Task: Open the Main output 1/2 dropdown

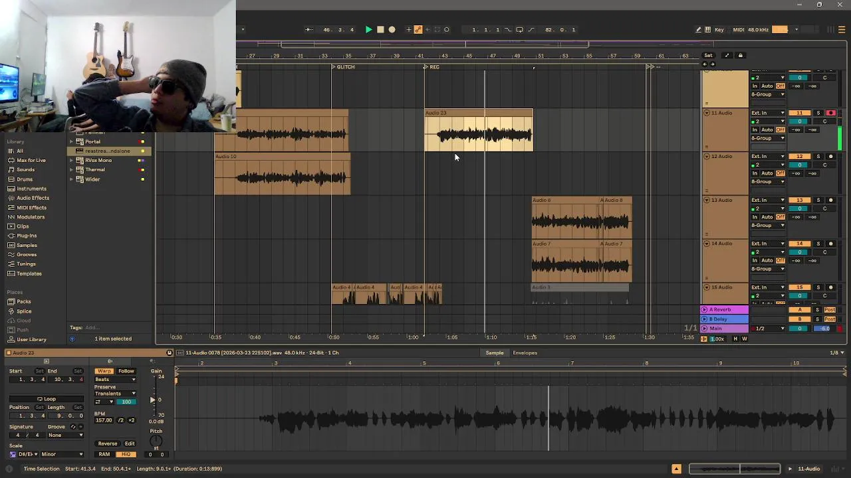Action: pos(768,329)
